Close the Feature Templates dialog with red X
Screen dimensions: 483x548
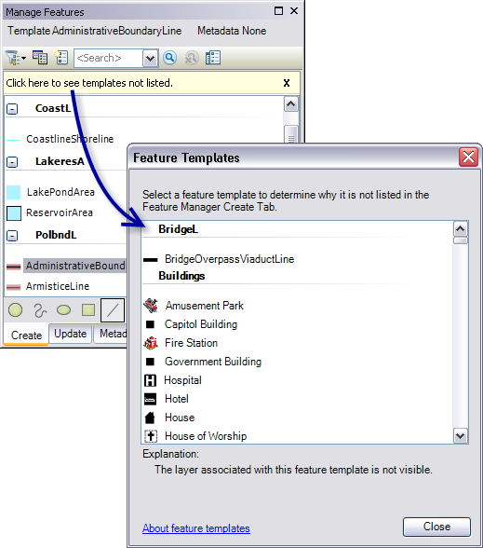point(468,158)
